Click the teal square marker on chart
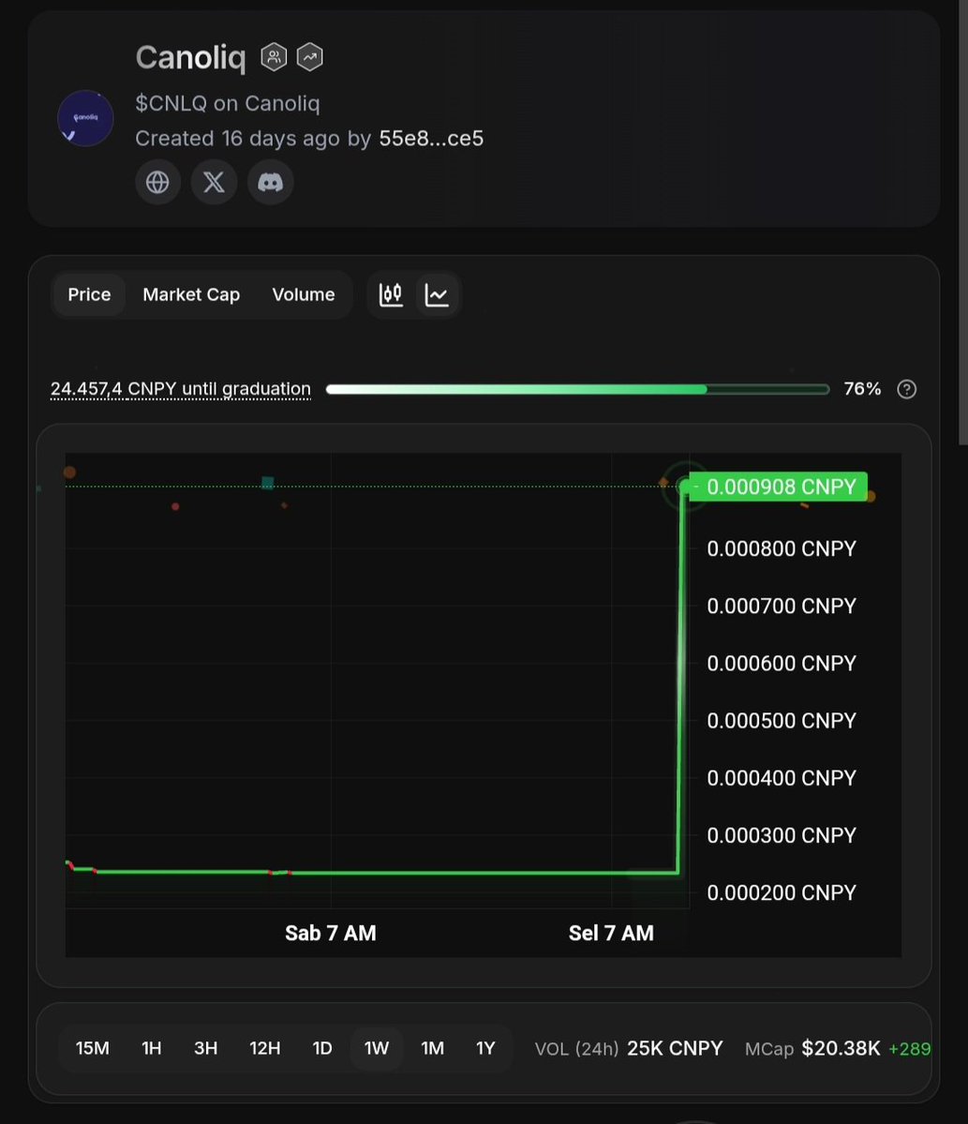 [x=268, y=483]
